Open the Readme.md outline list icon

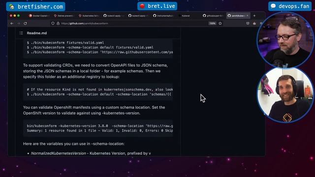21,33
